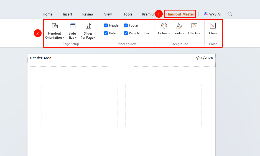Select the Handout Master tab
This screenshot has width=260, height=156.
pyautogui.click(x=180, y=14)
